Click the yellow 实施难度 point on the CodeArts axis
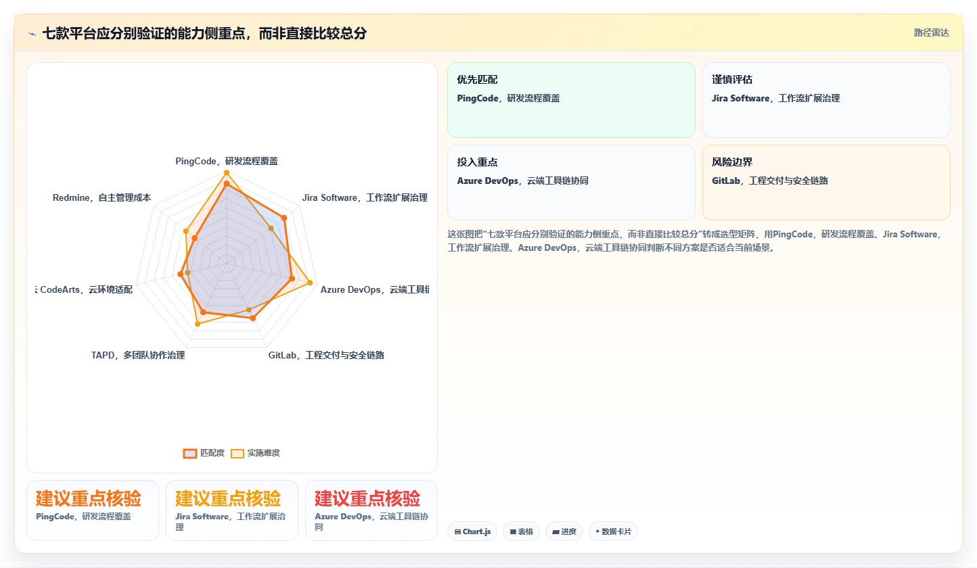The image size is (977, 568). click(188, 272)
